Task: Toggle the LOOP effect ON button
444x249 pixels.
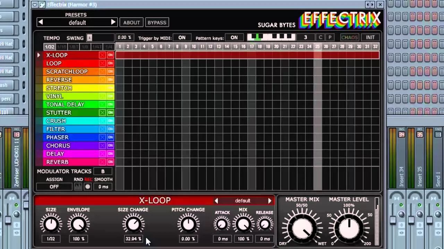Action: (110, 63)
